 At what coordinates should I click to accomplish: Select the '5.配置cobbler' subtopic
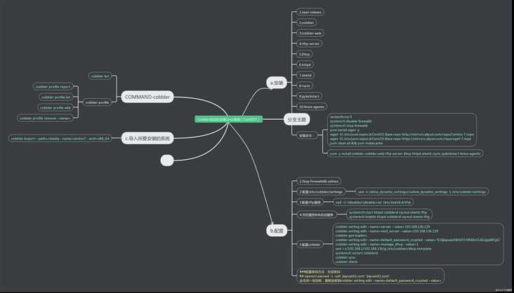pos(310,244)
